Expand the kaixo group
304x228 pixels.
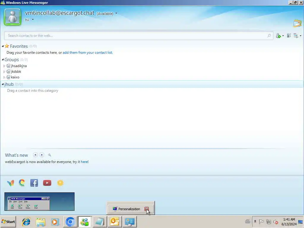[4, 77]
